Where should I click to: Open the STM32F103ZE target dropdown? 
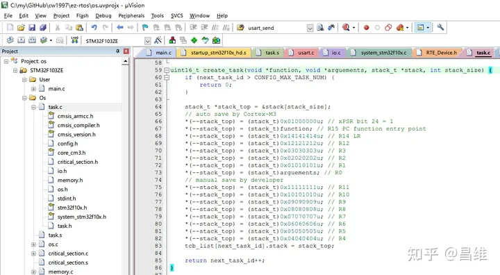(148, 41)
